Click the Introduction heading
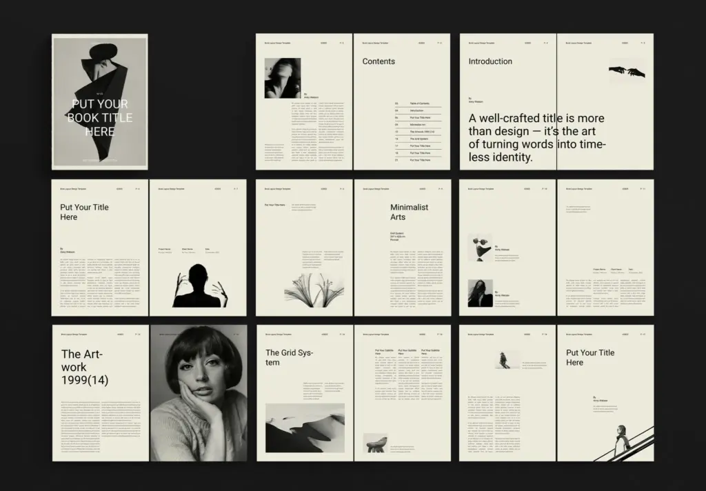 490,61
